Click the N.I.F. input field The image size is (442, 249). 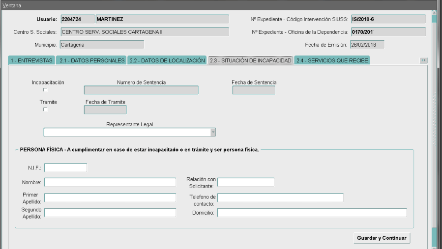click(65, 168)
